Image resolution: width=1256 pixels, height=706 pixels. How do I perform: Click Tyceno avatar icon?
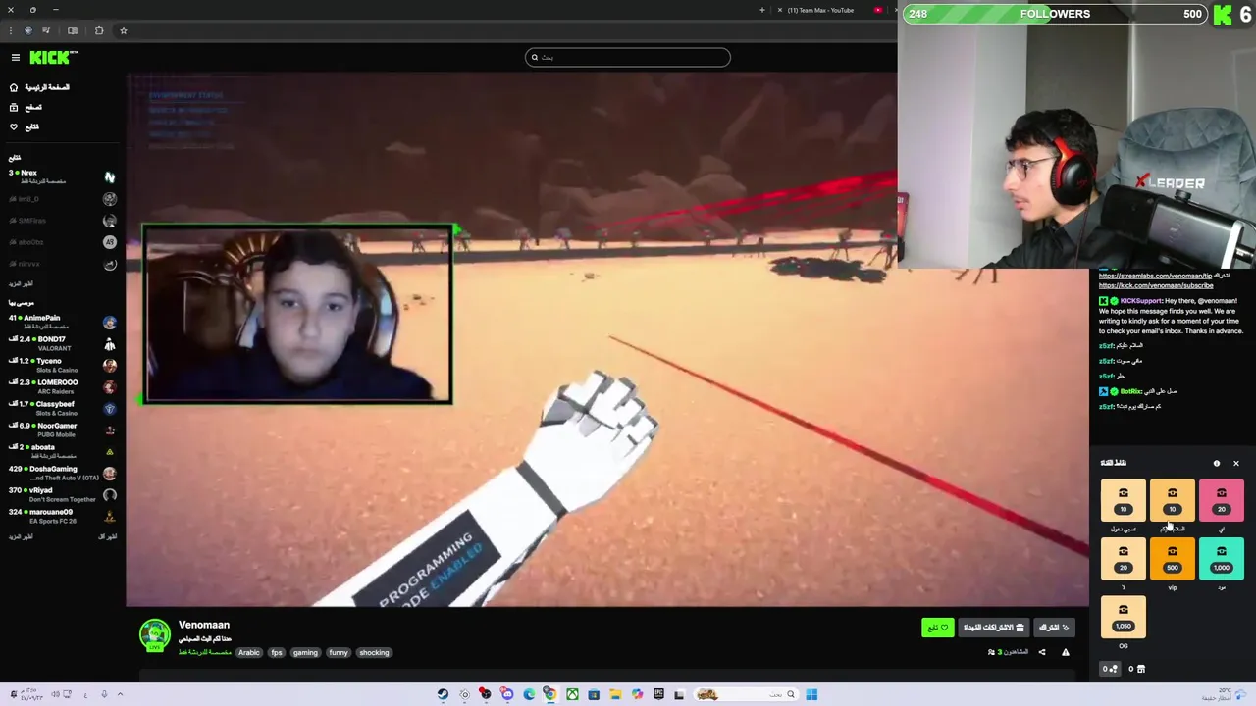tap(109, 365)
